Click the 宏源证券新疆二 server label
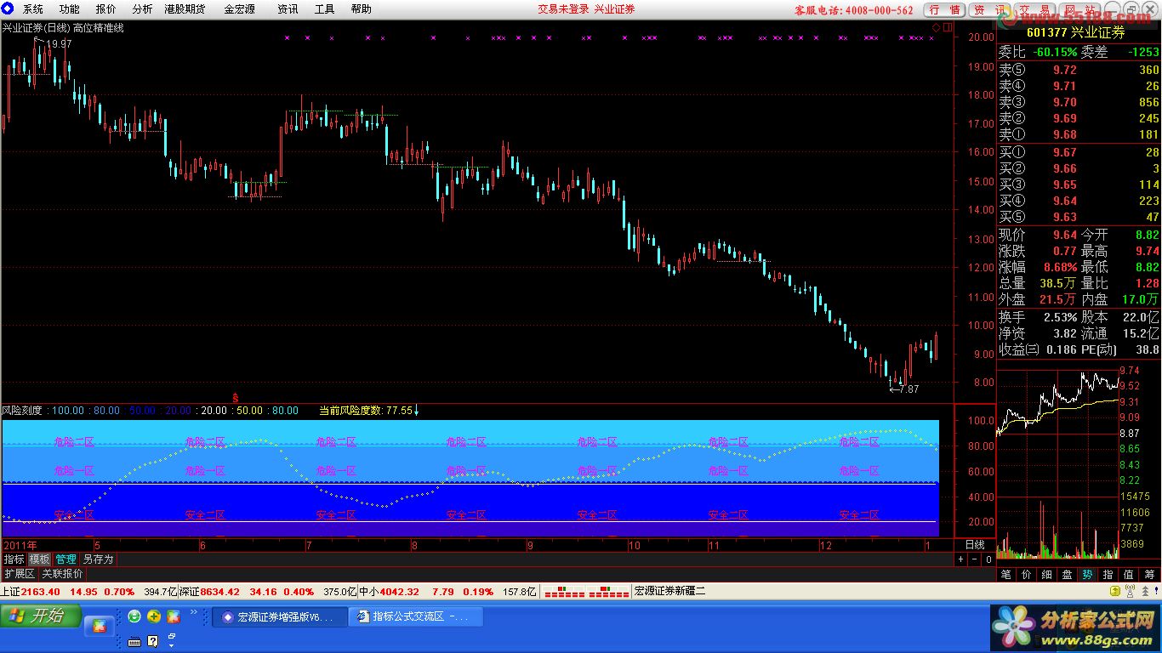This screenshot has width=1162, height=653. 670,591
